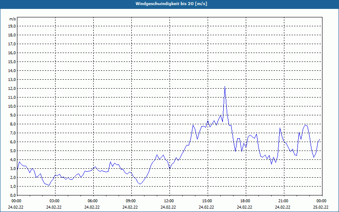The width and height of the screenshot is (339, 212).
Task: Click the chart title 'Windgeschwindigkeit bis 20 [m/s]'
Action: 171,4
